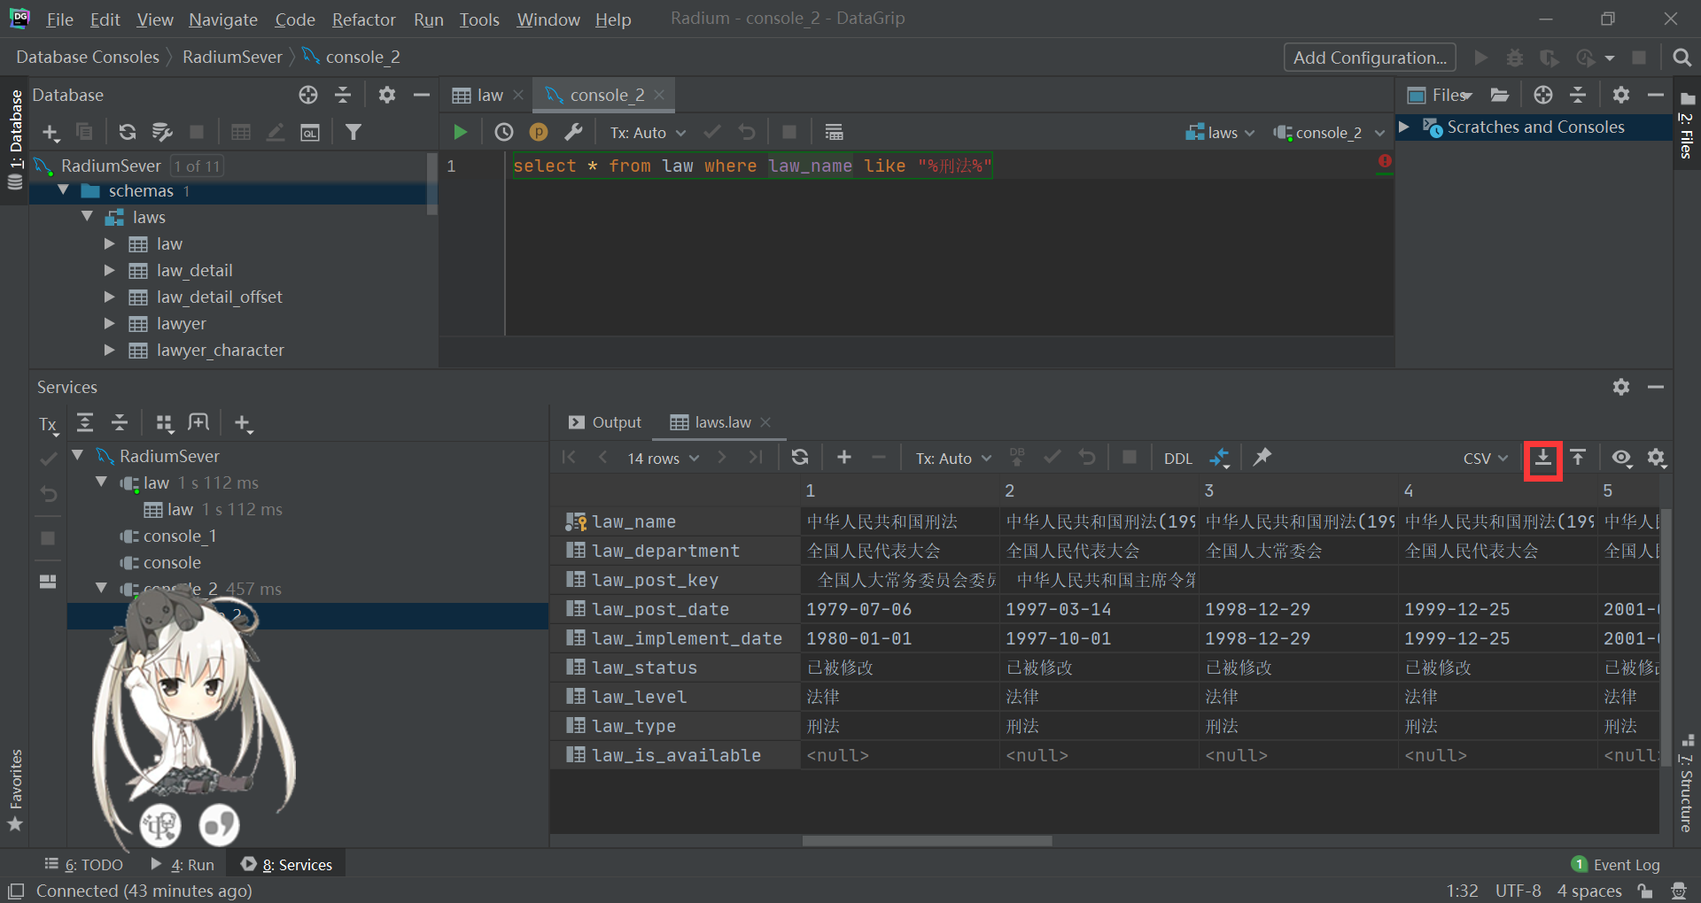
Task: Open folder icon in Files panel
Action: [1500, 95]
